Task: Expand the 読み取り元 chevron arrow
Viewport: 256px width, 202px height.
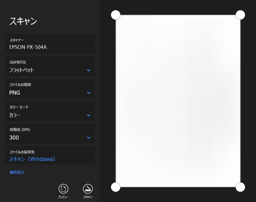Action: point(89,70)
